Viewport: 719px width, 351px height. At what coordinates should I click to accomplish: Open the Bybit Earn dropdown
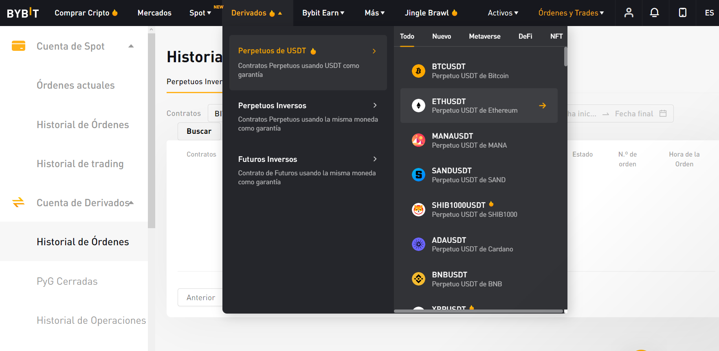(323, 13)
